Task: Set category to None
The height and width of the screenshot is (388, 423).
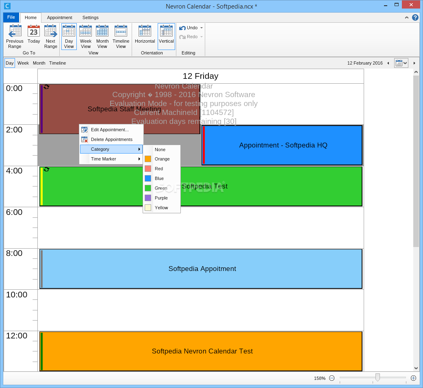Action: [162, 150]
